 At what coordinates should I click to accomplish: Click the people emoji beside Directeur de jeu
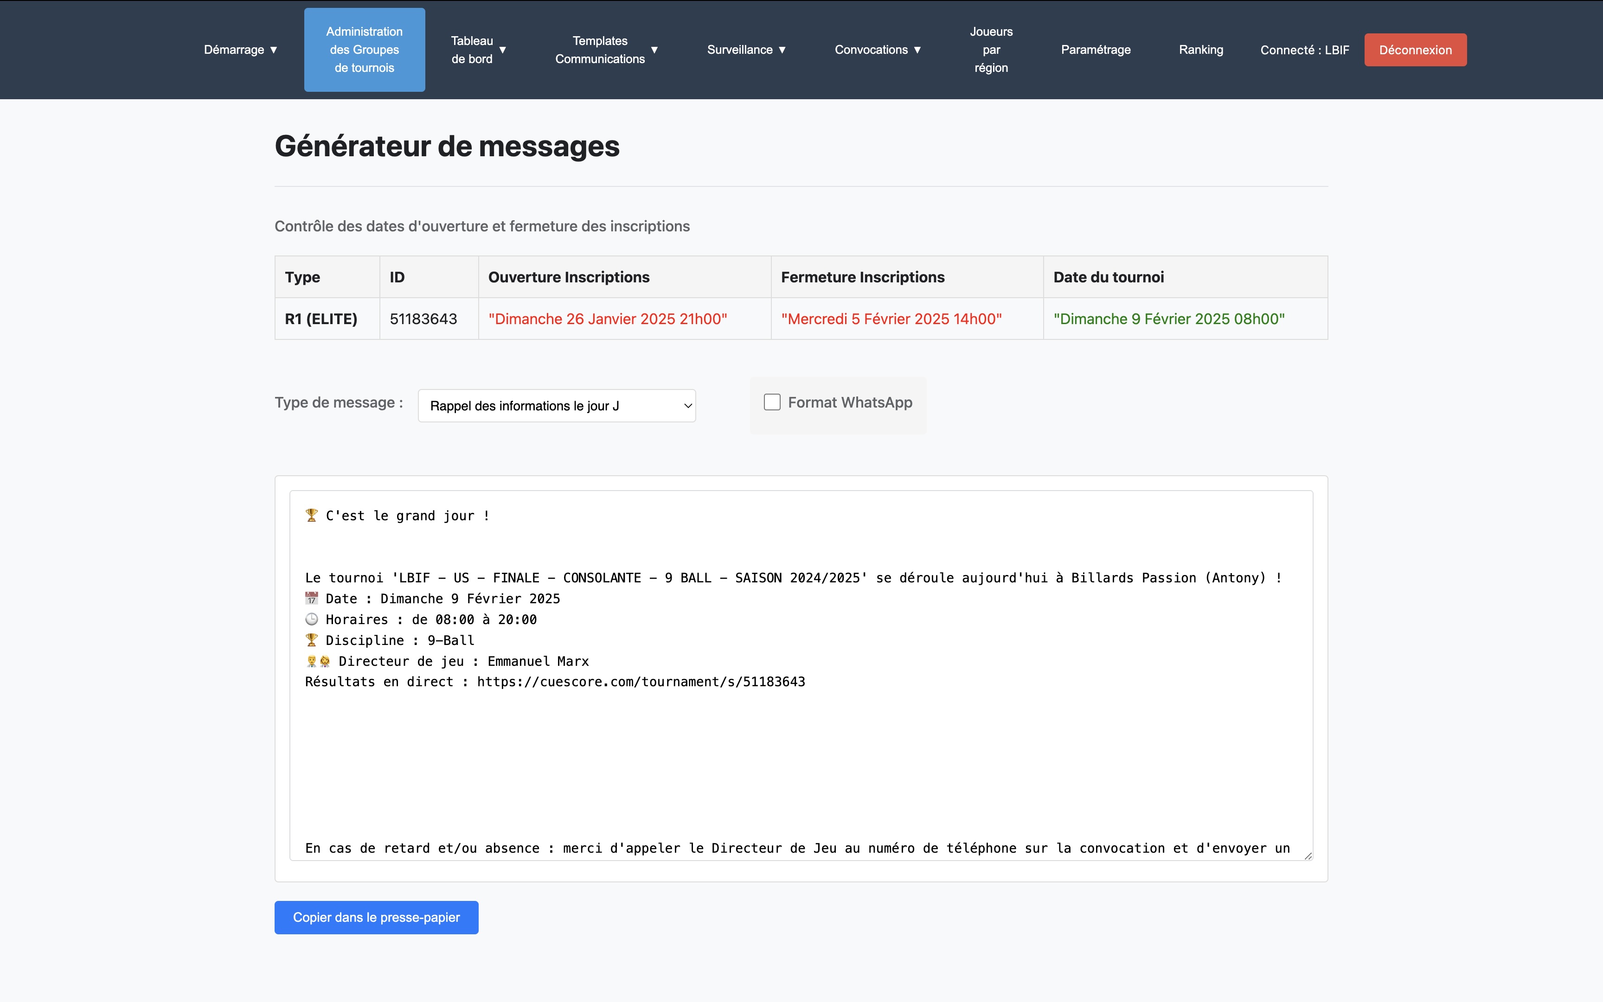click(318, 661)
